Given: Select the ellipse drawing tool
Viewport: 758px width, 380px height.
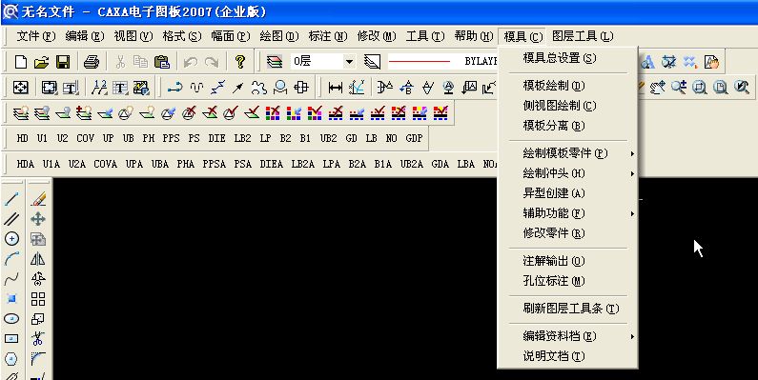Looking at the screenshot, I should click(11, 319).
